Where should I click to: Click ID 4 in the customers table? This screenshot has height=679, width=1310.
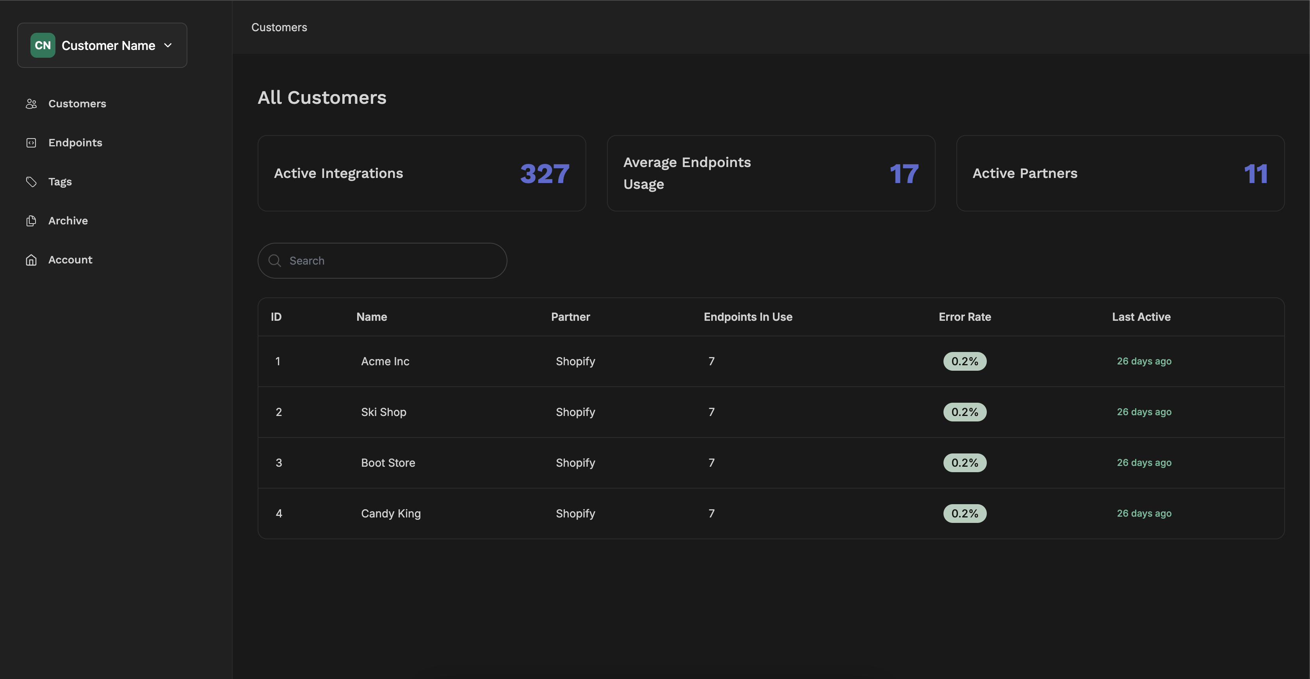coord(279,513)
